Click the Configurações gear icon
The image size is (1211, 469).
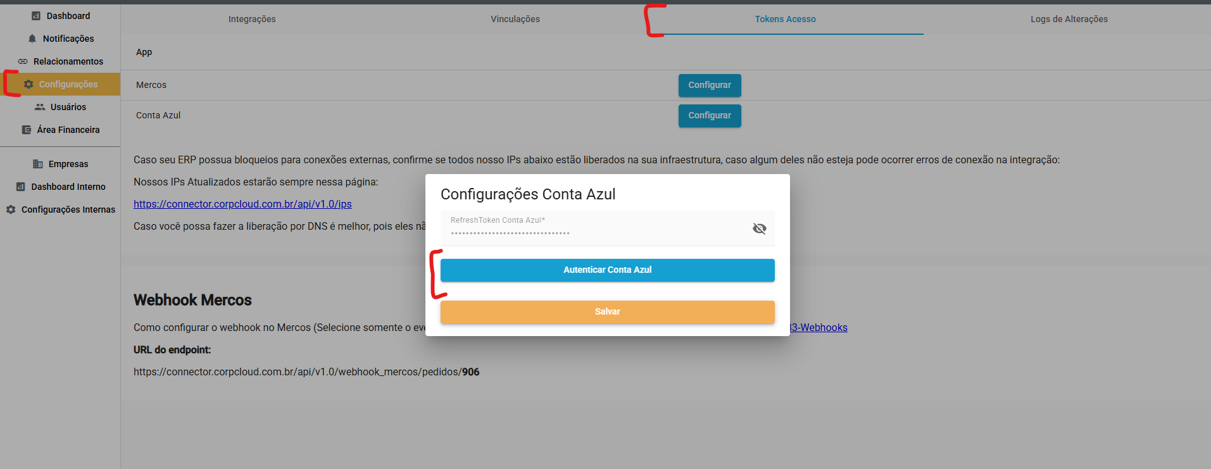(x=28, y=84)
